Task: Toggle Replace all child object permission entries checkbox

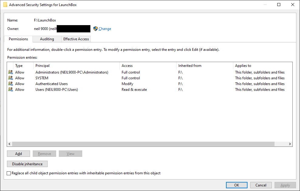Action: (x=8, y=173)
